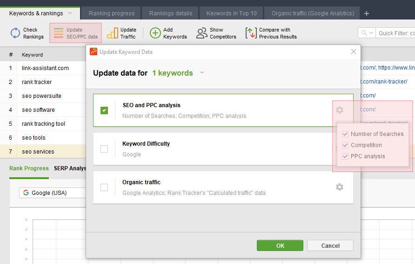
Task: Click inside the Quick Filter input field
Action: coord(395,33)
